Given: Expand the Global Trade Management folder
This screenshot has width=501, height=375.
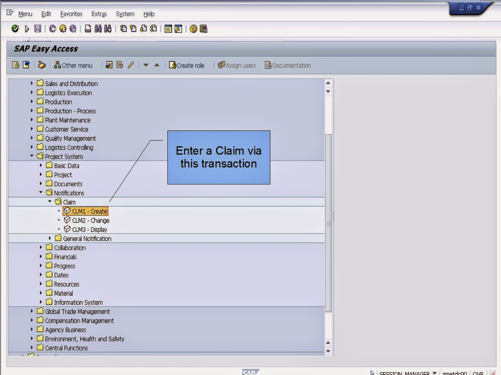Looking at the screenshot, I should 32,311.
